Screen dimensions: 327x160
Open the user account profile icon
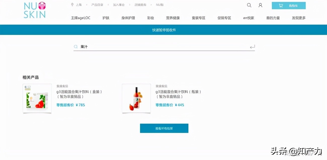260,5
